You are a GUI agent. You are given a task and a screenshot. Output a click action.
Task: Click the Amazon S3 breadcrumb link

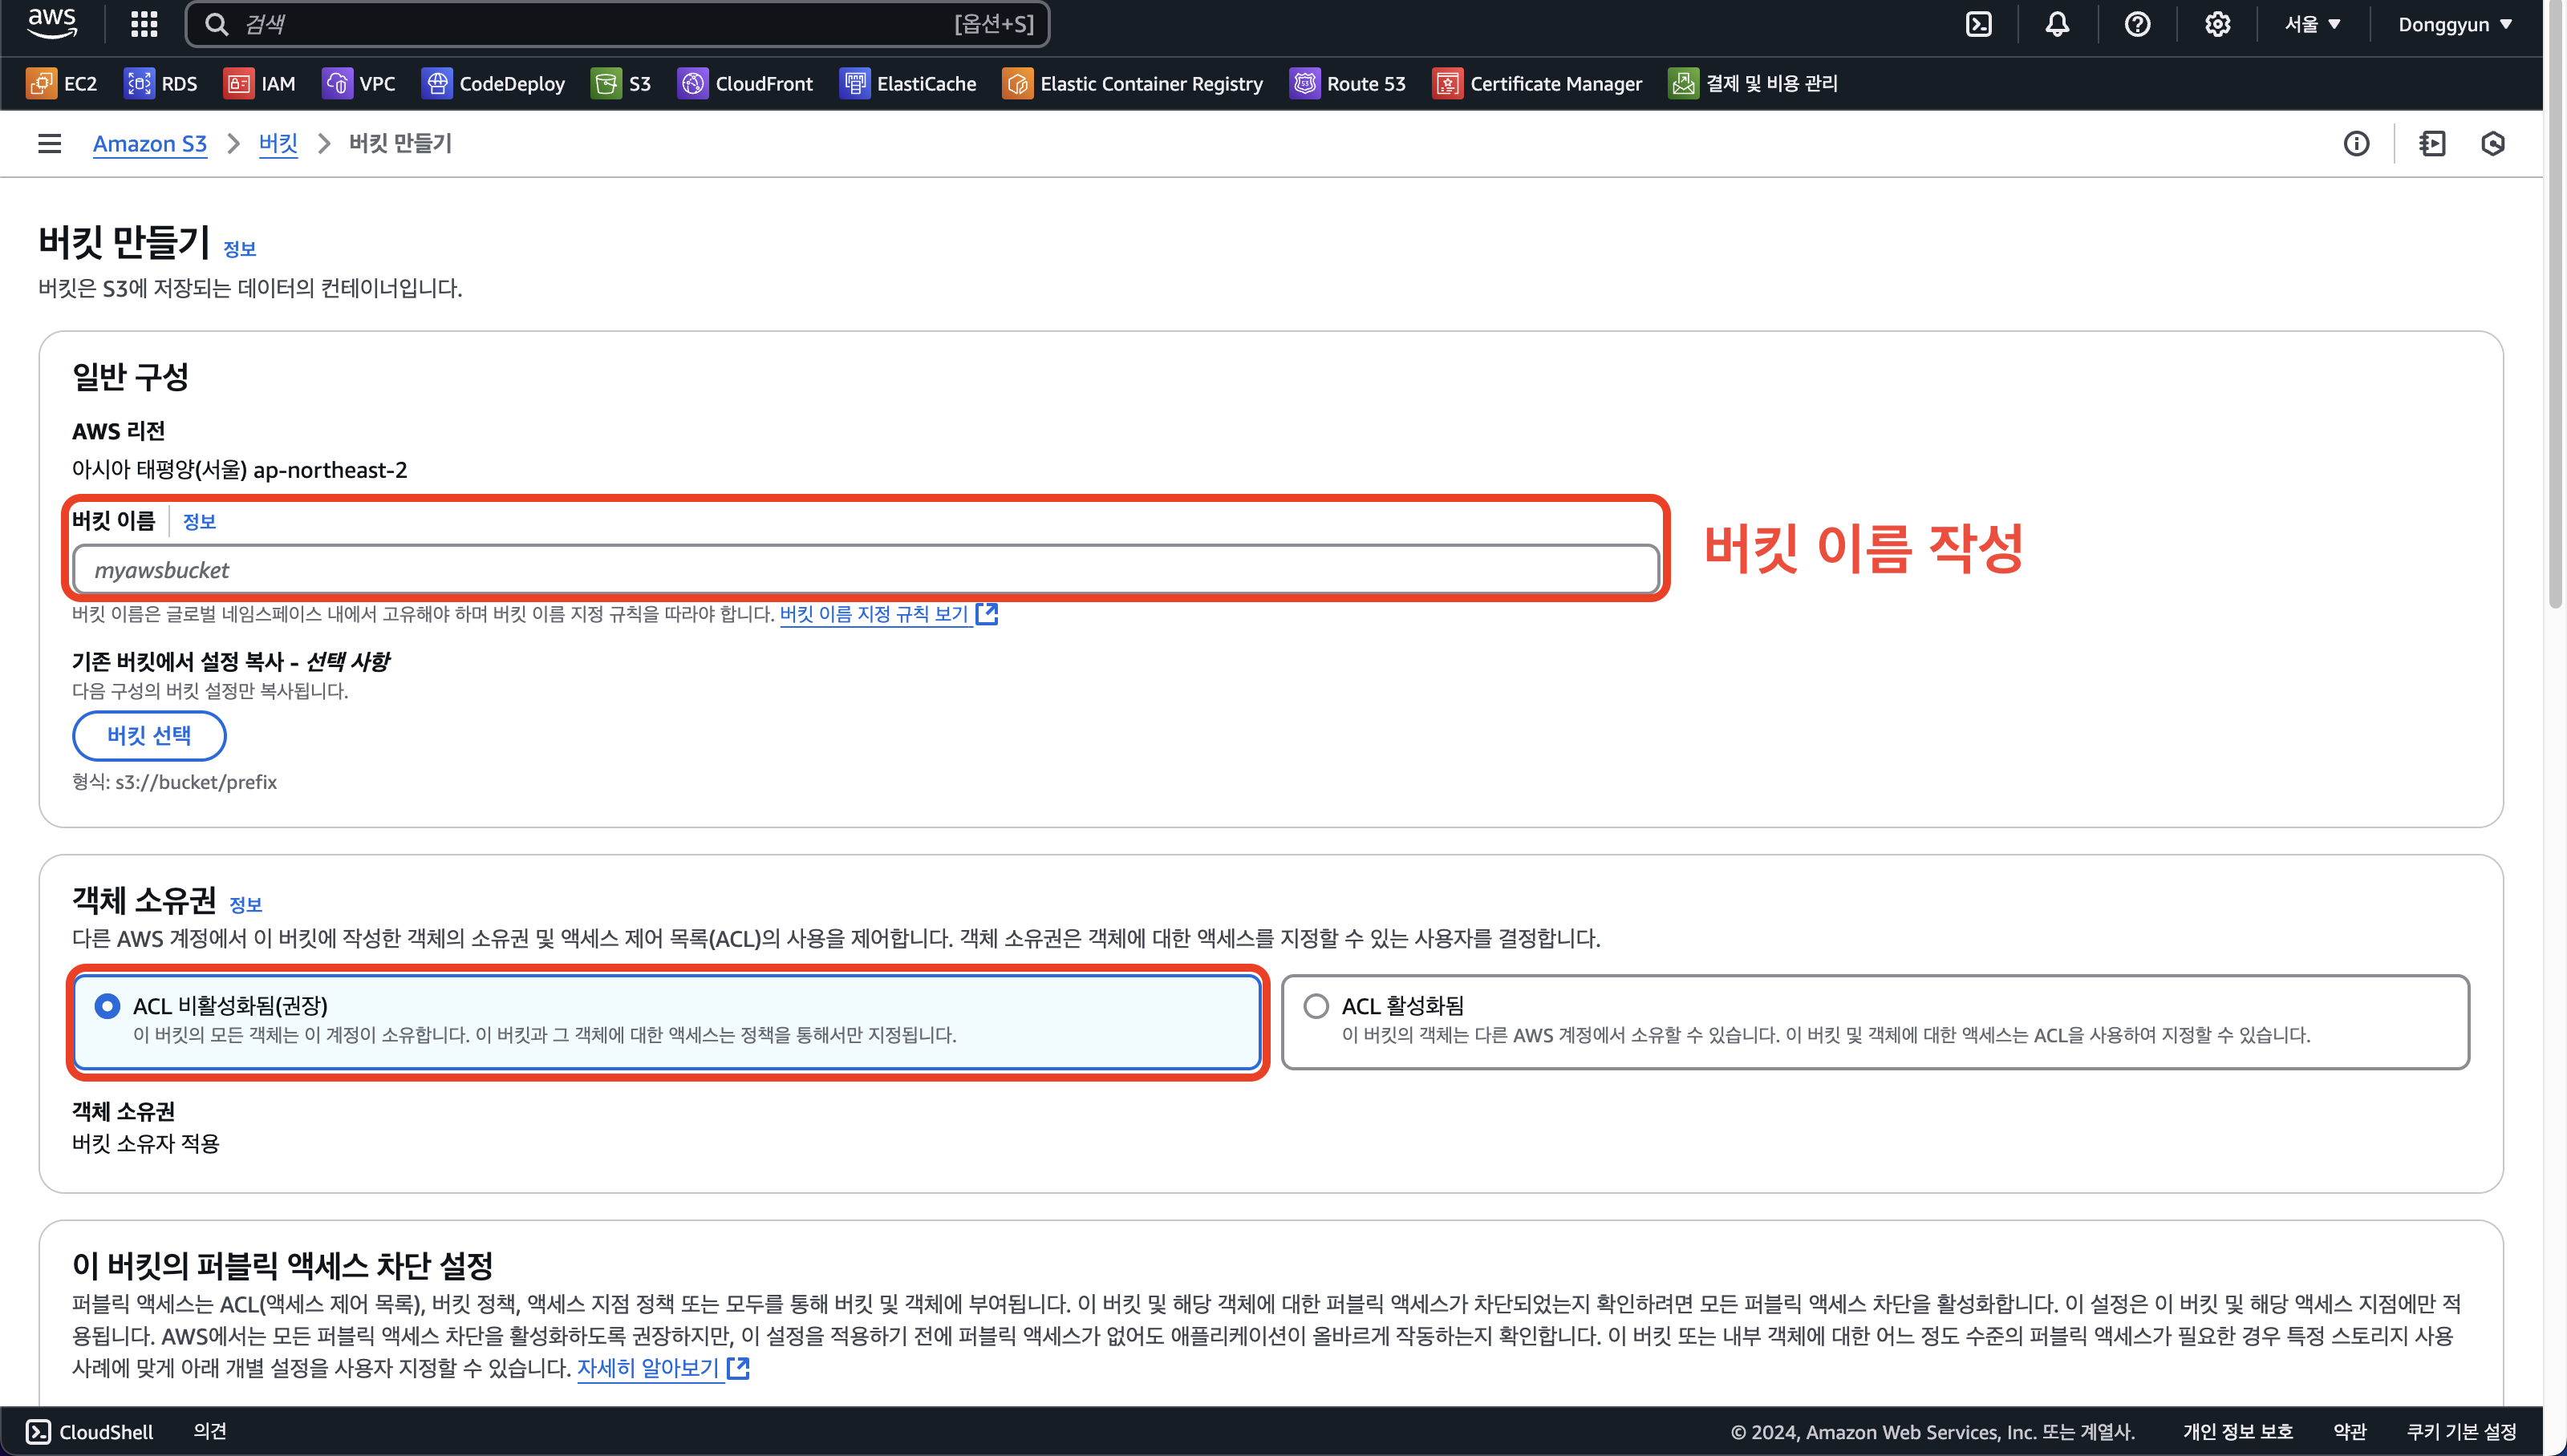[149, 144]
